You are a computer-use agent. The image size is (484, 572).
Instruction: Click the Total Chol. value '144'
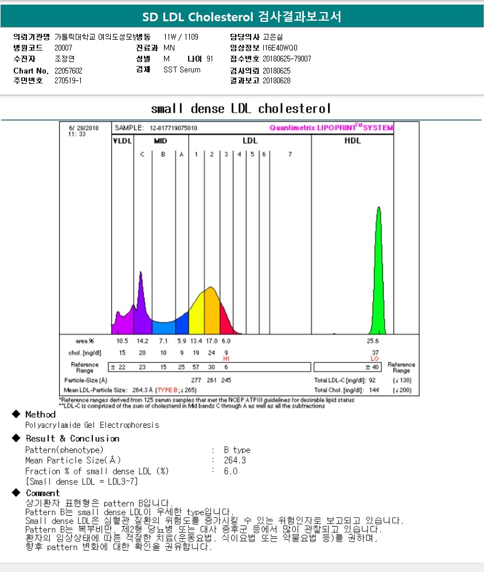(374, 390)
